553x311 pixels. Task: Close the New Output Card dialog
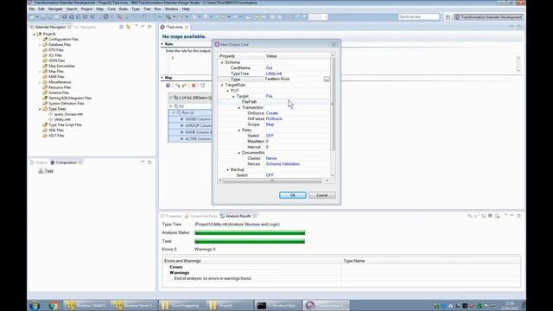point(334,44)
